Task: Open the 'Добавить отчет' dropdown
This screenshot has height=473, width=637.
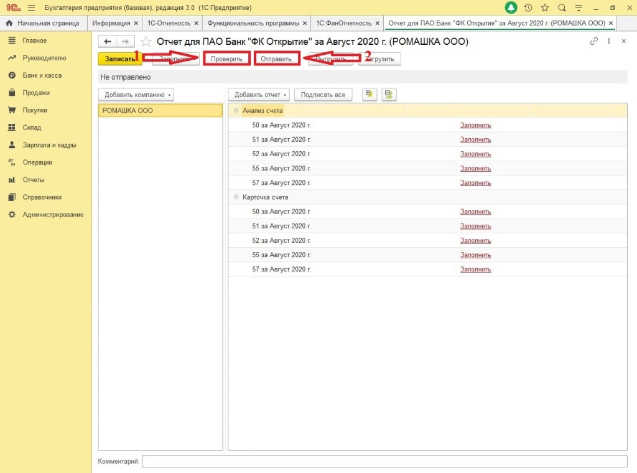Action: [258, 95]
